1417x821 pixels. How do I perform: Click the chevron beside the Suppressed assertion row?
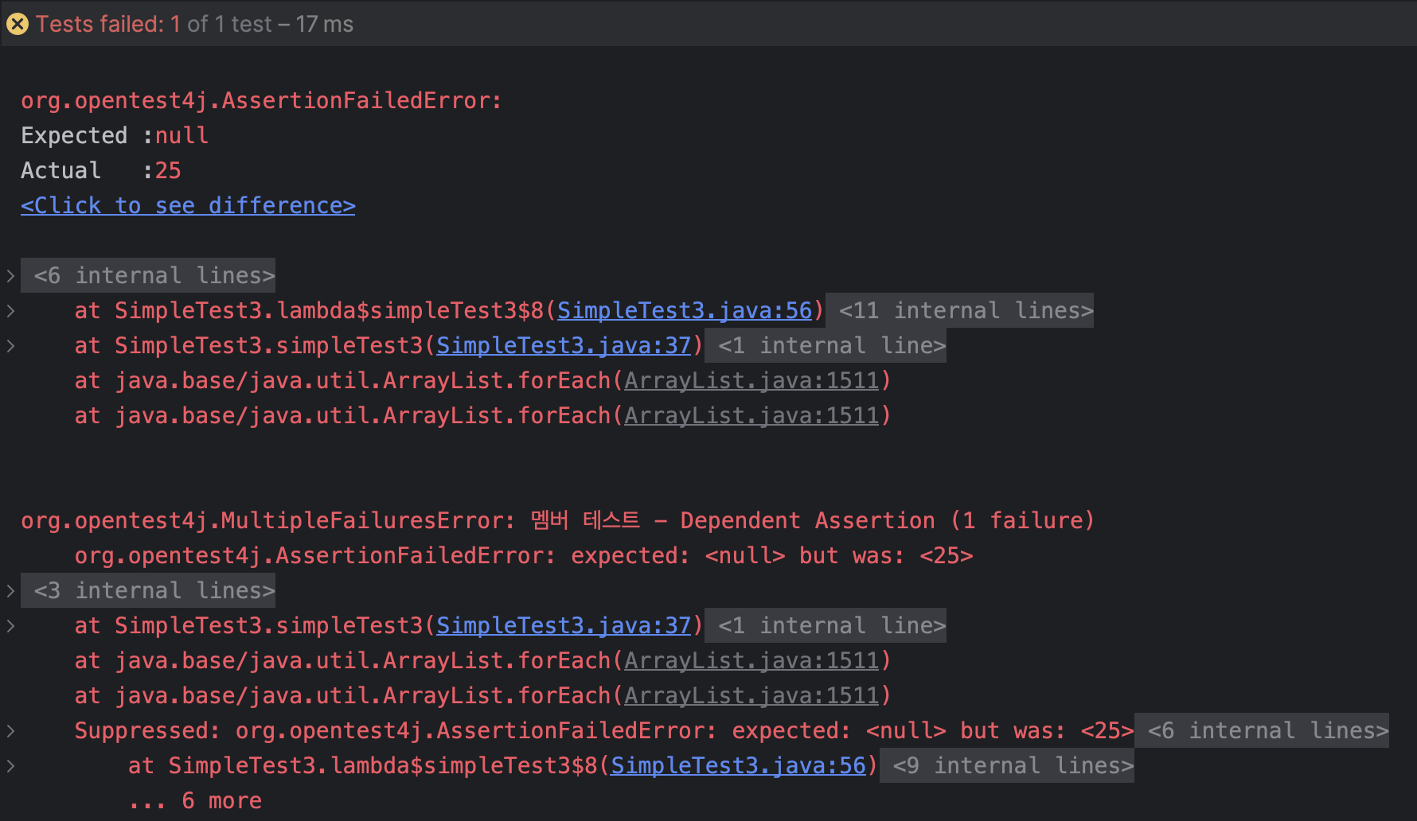10,730
